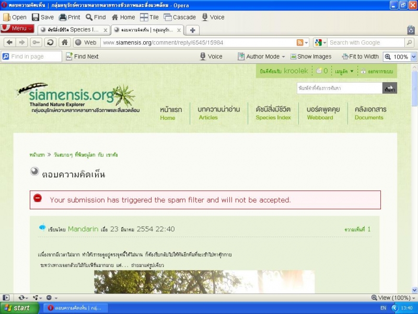Open the Opera Menu button
Viewport: 418px width, 314px height.
click(x=18, y=29)
